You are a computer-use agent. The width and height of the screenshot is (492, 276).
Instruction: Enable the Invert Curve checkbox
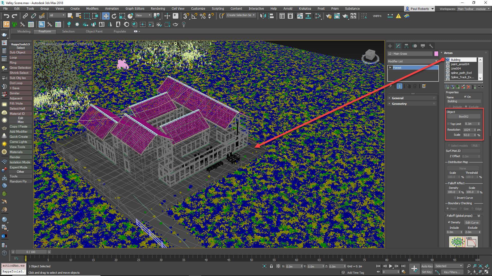pos(455,198)
